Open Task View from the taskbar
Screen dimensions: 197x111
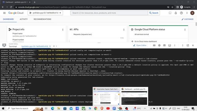[46, 108]
